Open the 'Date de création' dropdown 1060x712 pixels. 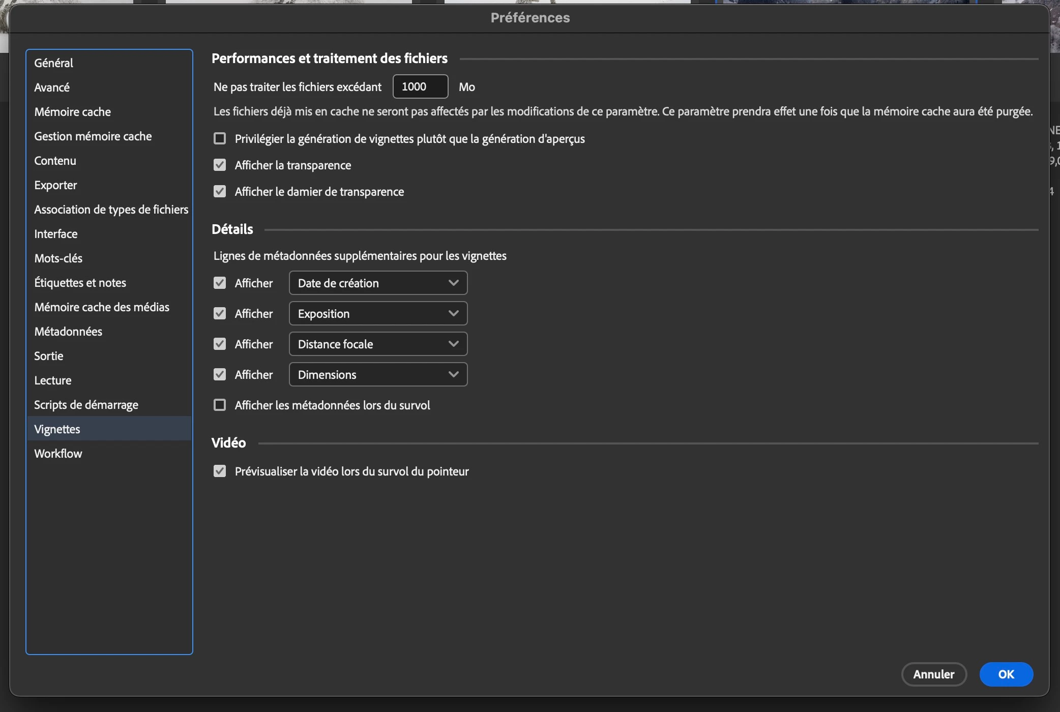[x=378, y=283]
